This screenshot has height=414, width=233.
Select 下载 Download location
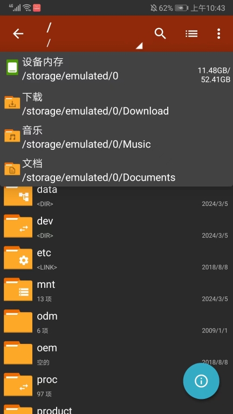(116, 103)
